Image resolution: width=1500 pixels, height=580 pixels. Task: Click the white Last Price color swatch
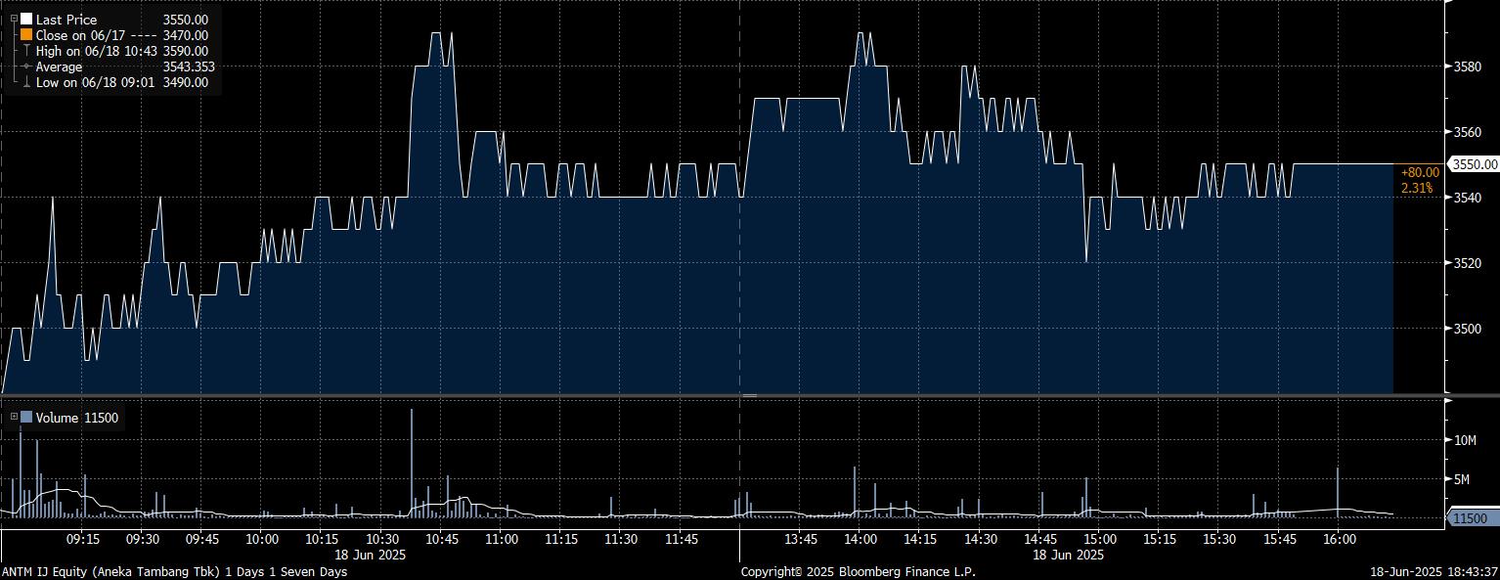[x=26, y=19]
